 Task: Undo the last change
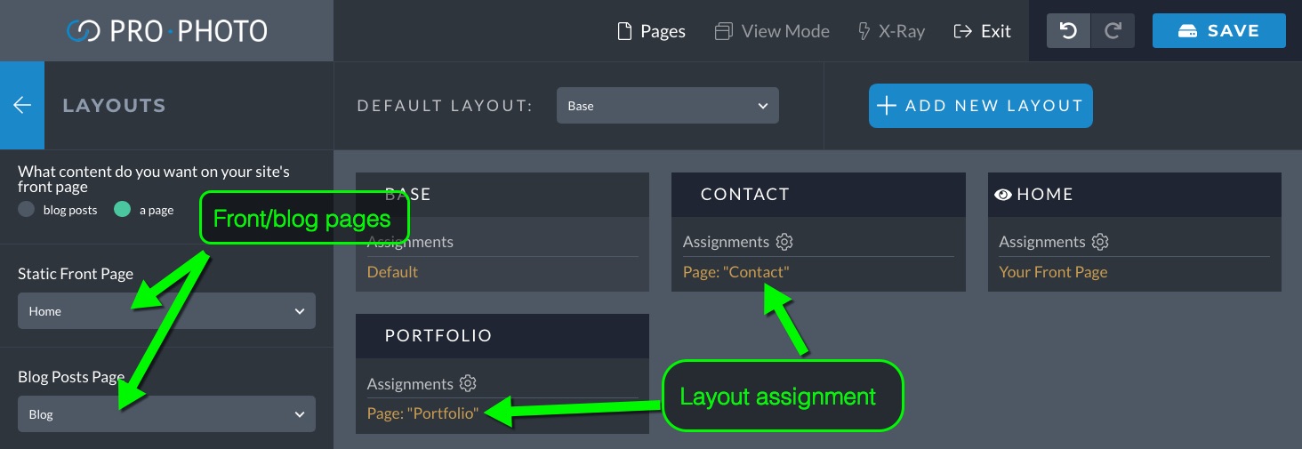(x=1068, y=31)
